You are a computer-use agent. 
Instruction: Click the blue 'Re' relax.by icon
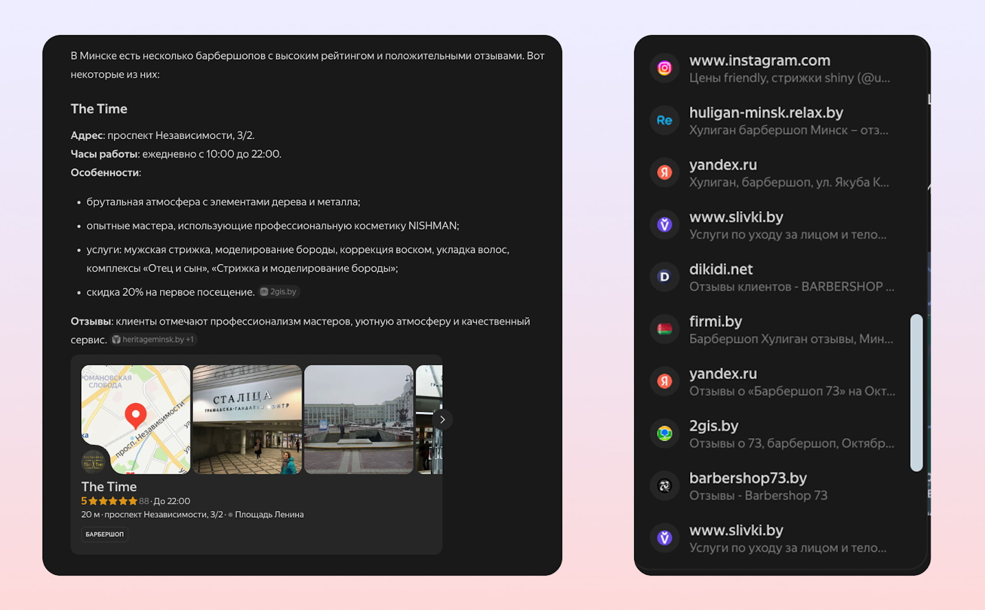(x=664, y=121)
